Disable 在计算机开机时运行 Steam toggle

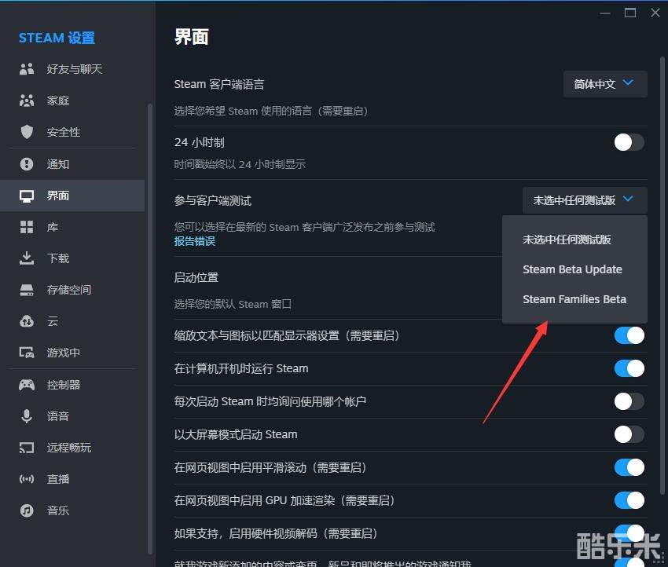click(629, 368)
